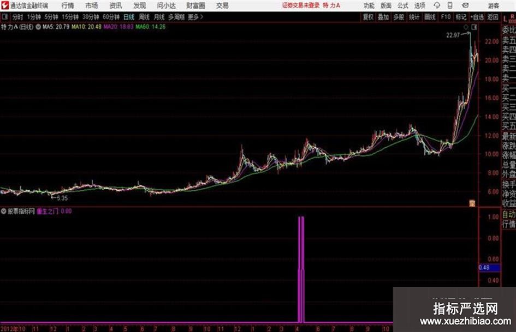Click the 自动 side panel tab
This screenshot has height=332, width=516.
click(509, 215)
